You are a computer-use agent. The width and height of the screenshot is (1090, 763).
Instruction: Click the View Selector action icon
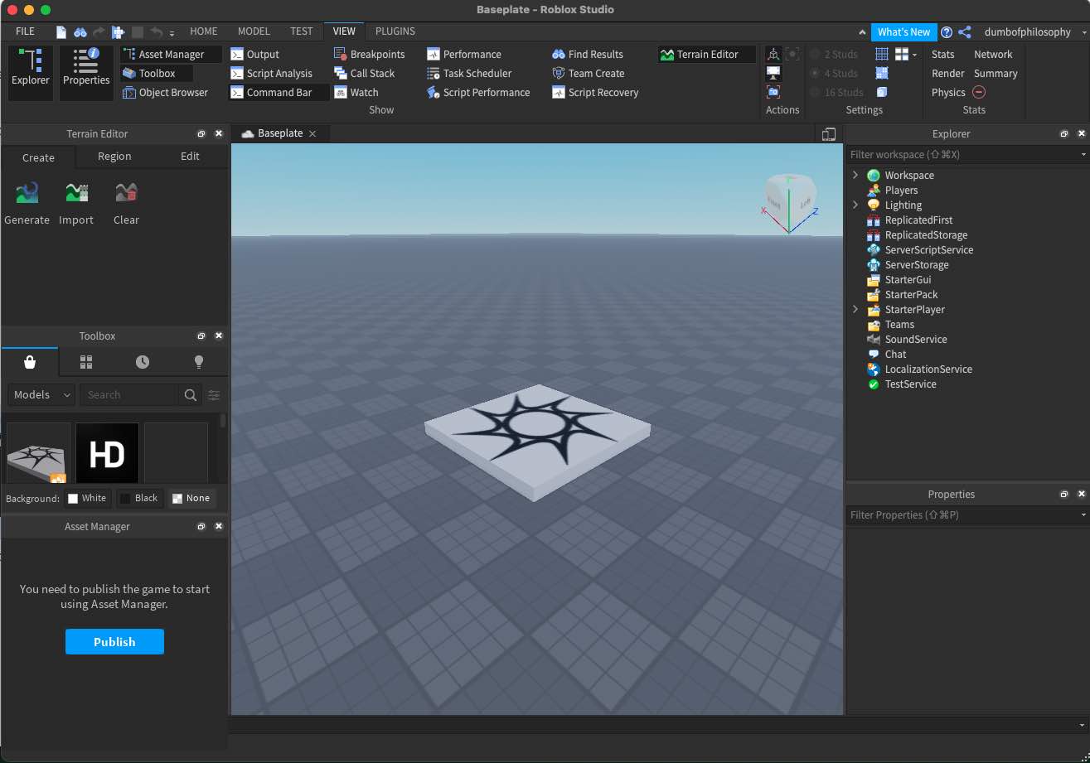pos(773,54)
